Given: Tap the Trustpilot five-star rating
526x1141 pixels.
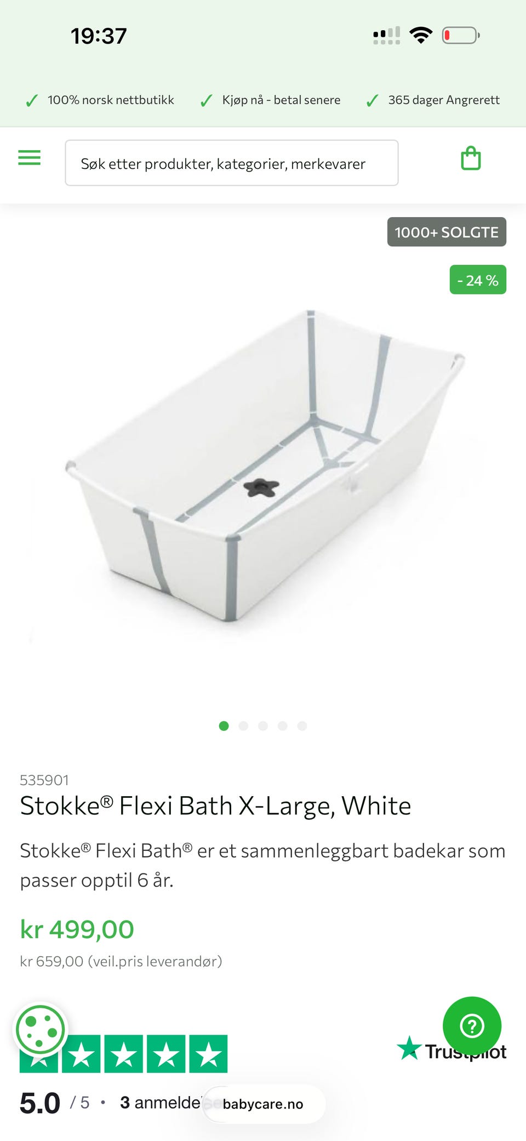Looking at the screenshot, I should 123,1054.
